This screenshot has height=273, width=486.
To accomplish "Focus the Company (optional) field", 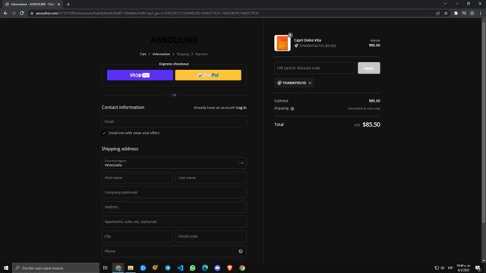I will (x=174, y=192).
